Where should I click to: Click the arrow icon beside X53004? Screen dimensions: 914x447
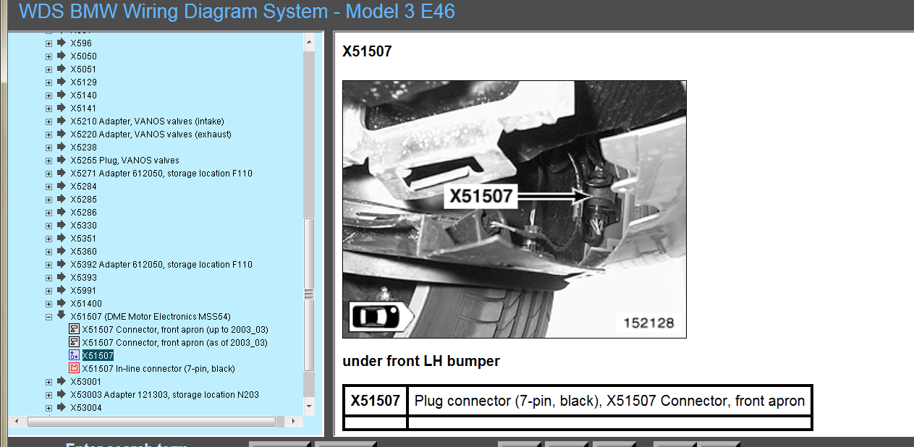(62, 407)
